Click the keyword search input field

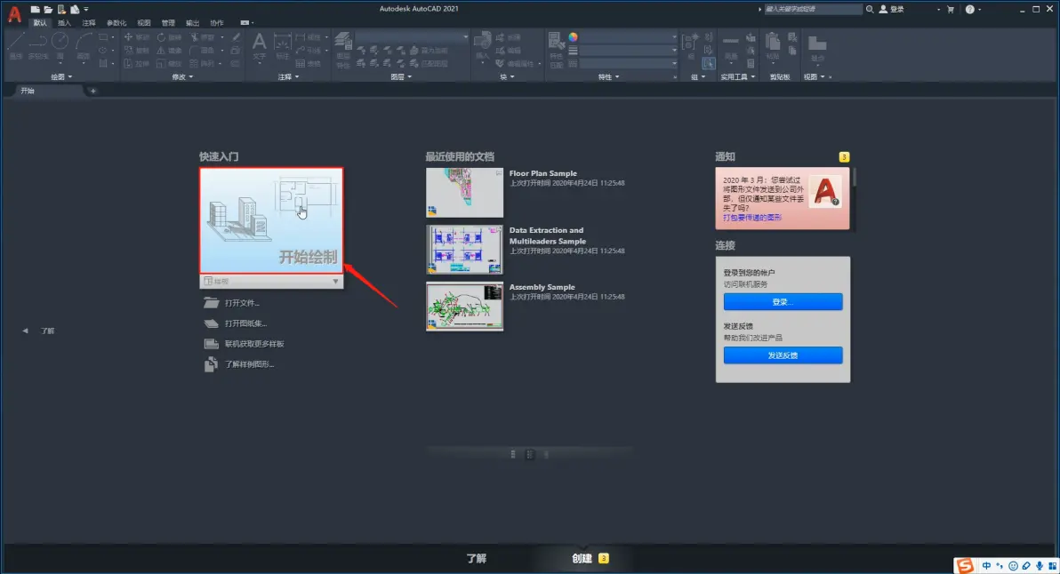pyautogui.click(x=814, y=10)
